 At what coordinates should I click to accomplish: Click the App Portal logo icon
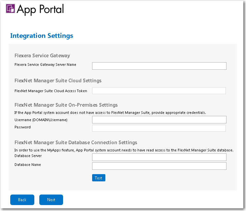click(x=10, y=9)
